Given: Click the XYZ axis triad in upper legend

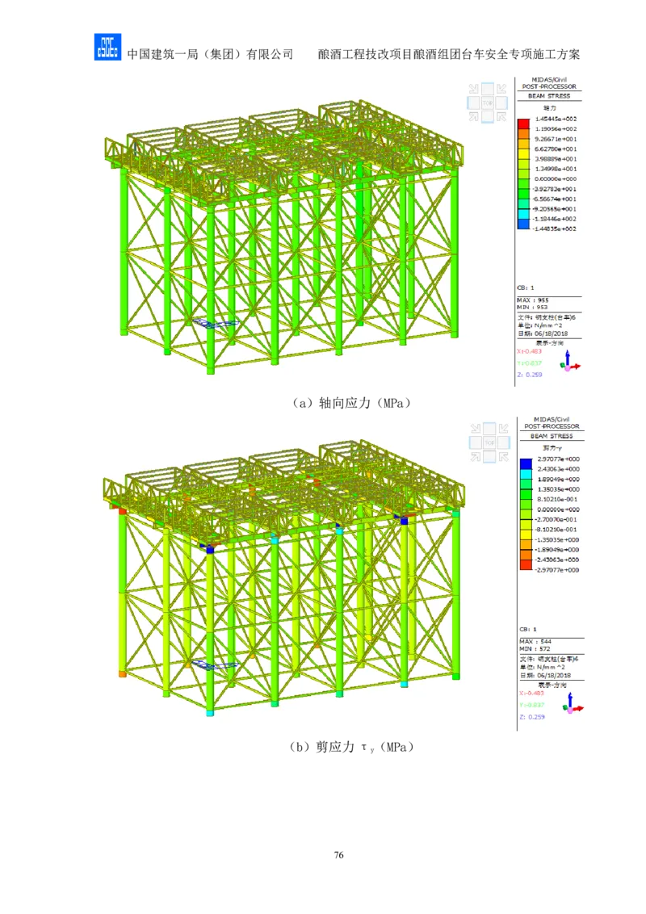Looking at the screenshot, I should click(569, 361).
